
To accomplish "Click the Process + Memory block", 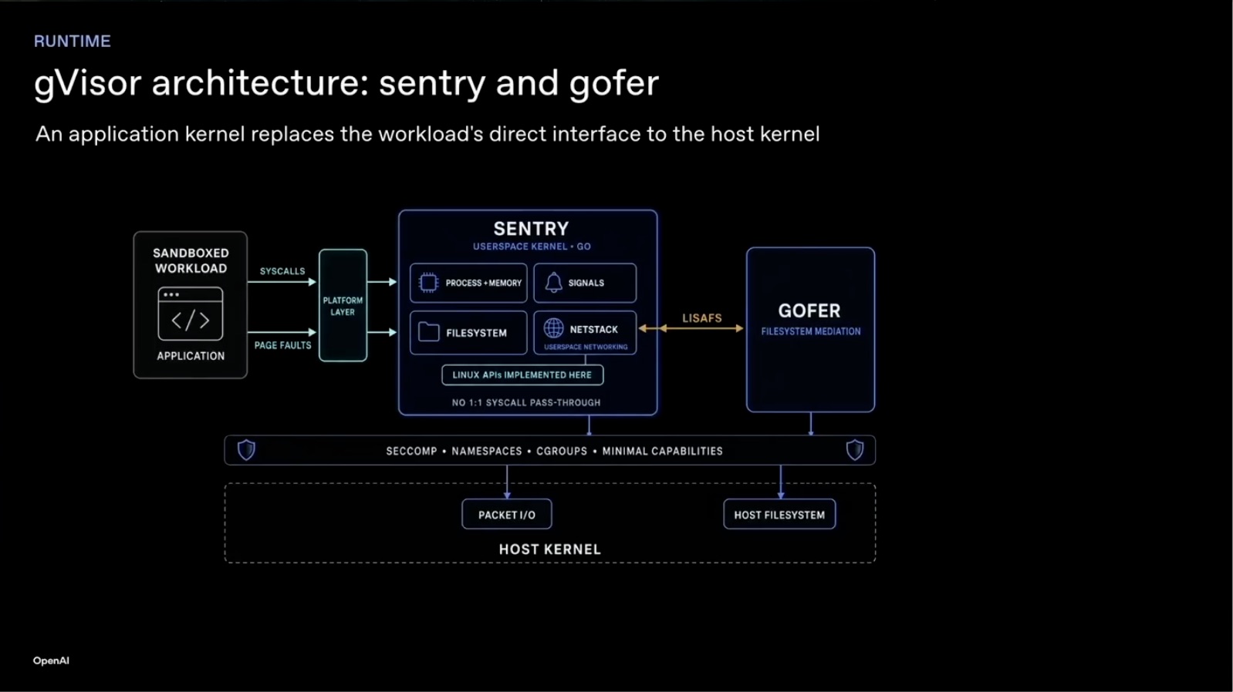I will (x=468, y=283).
